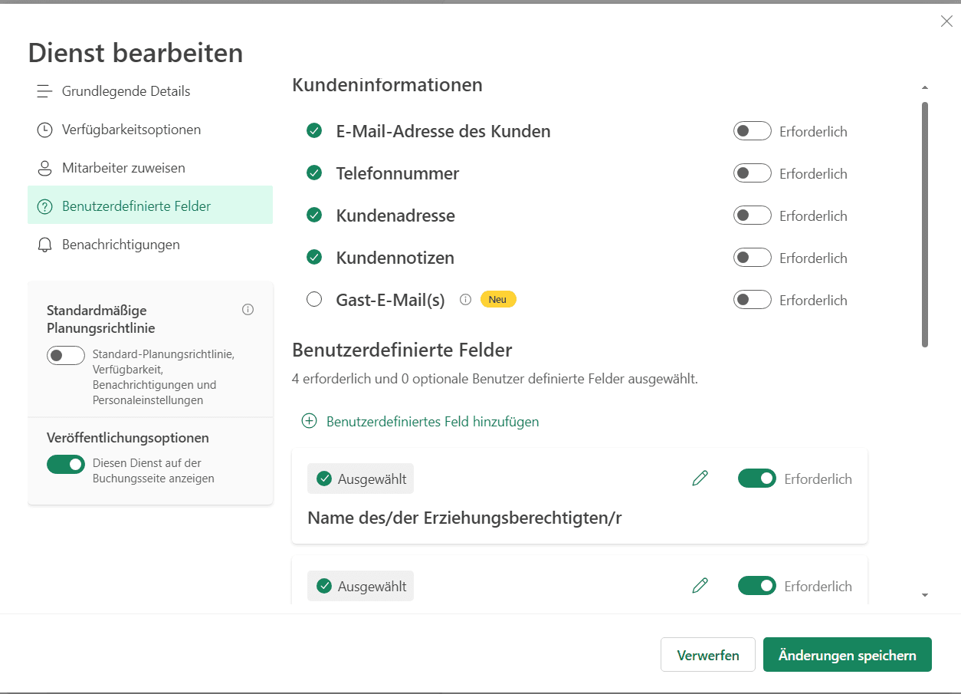Click the green checkmark beside Telefonnummer

click(314, 173)
